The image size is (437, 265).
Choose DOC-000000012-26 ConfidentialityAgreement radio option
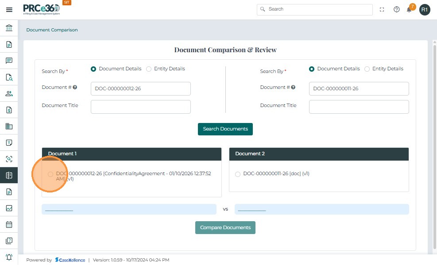50,174
